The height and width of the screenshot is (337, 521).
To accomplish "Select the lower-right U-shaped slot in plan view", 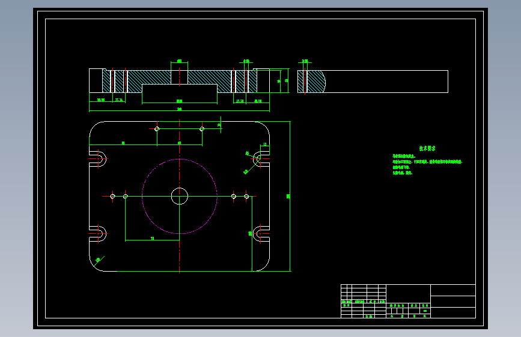I will 261,233.
